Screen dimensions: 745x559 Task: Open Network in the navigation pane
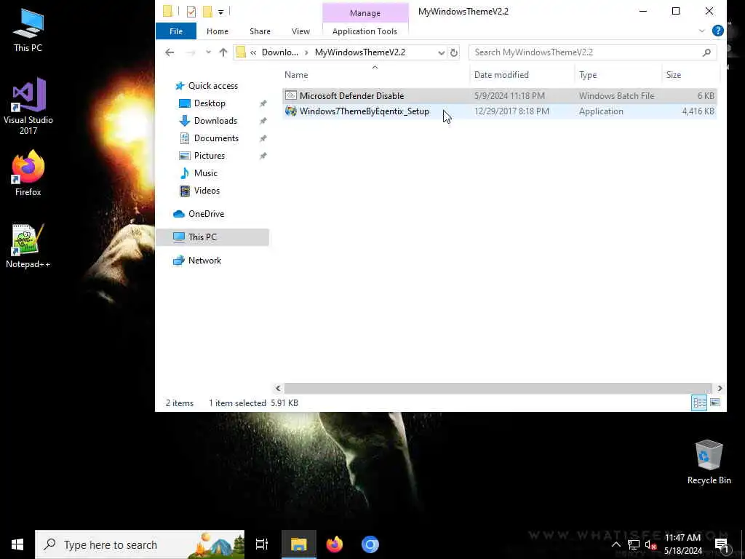click(204, 261)
